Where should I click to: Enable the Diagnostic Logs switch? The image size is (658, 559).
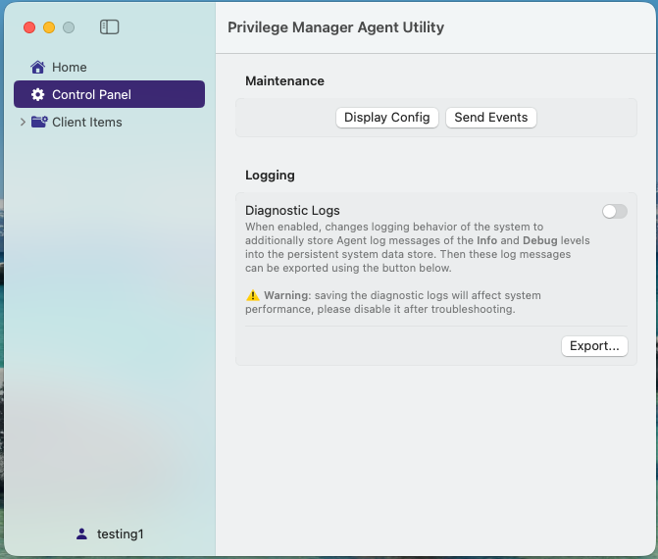point(614,211)
